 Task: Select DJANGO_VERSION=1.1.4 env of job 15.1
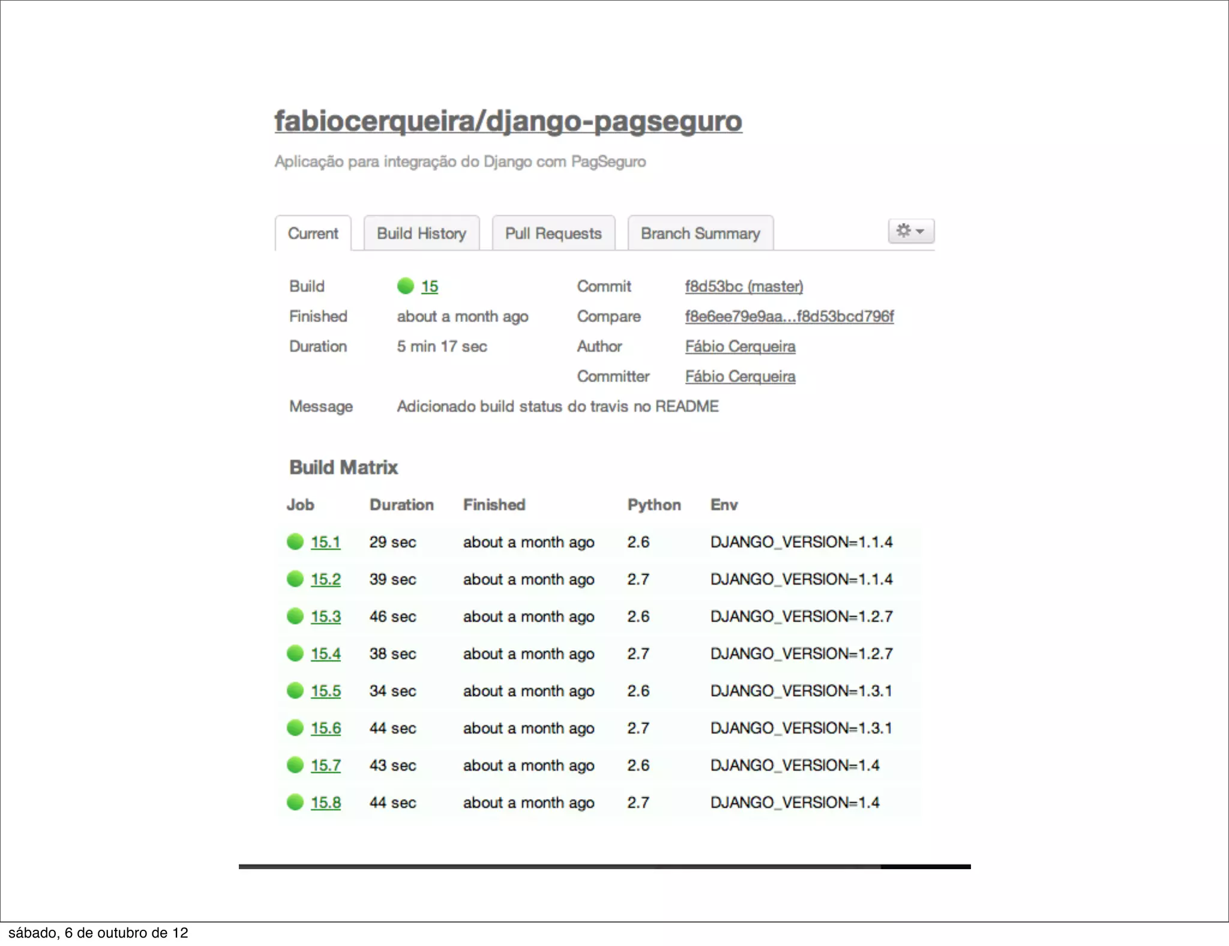point(802,542)
